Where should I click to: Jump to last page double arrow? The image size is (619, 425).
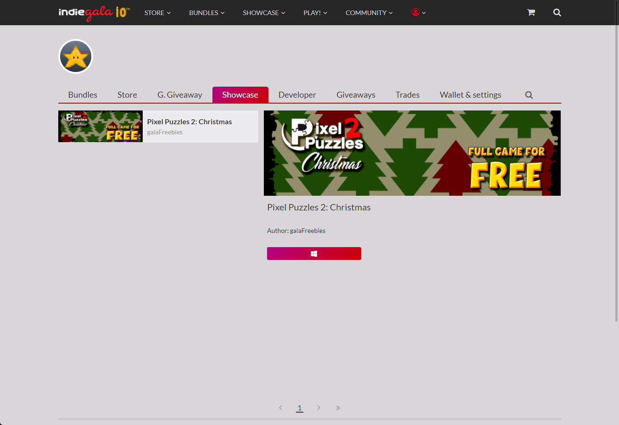[x=338, y=408]
